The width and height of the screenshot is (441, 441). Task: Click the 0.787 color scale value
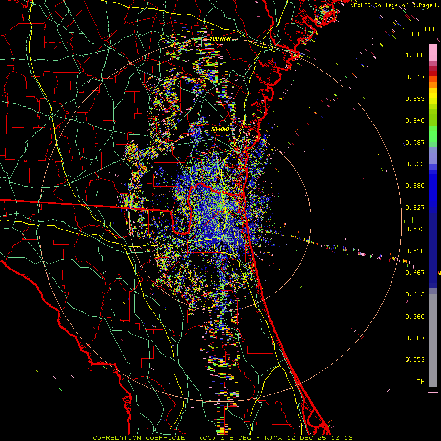415,142
